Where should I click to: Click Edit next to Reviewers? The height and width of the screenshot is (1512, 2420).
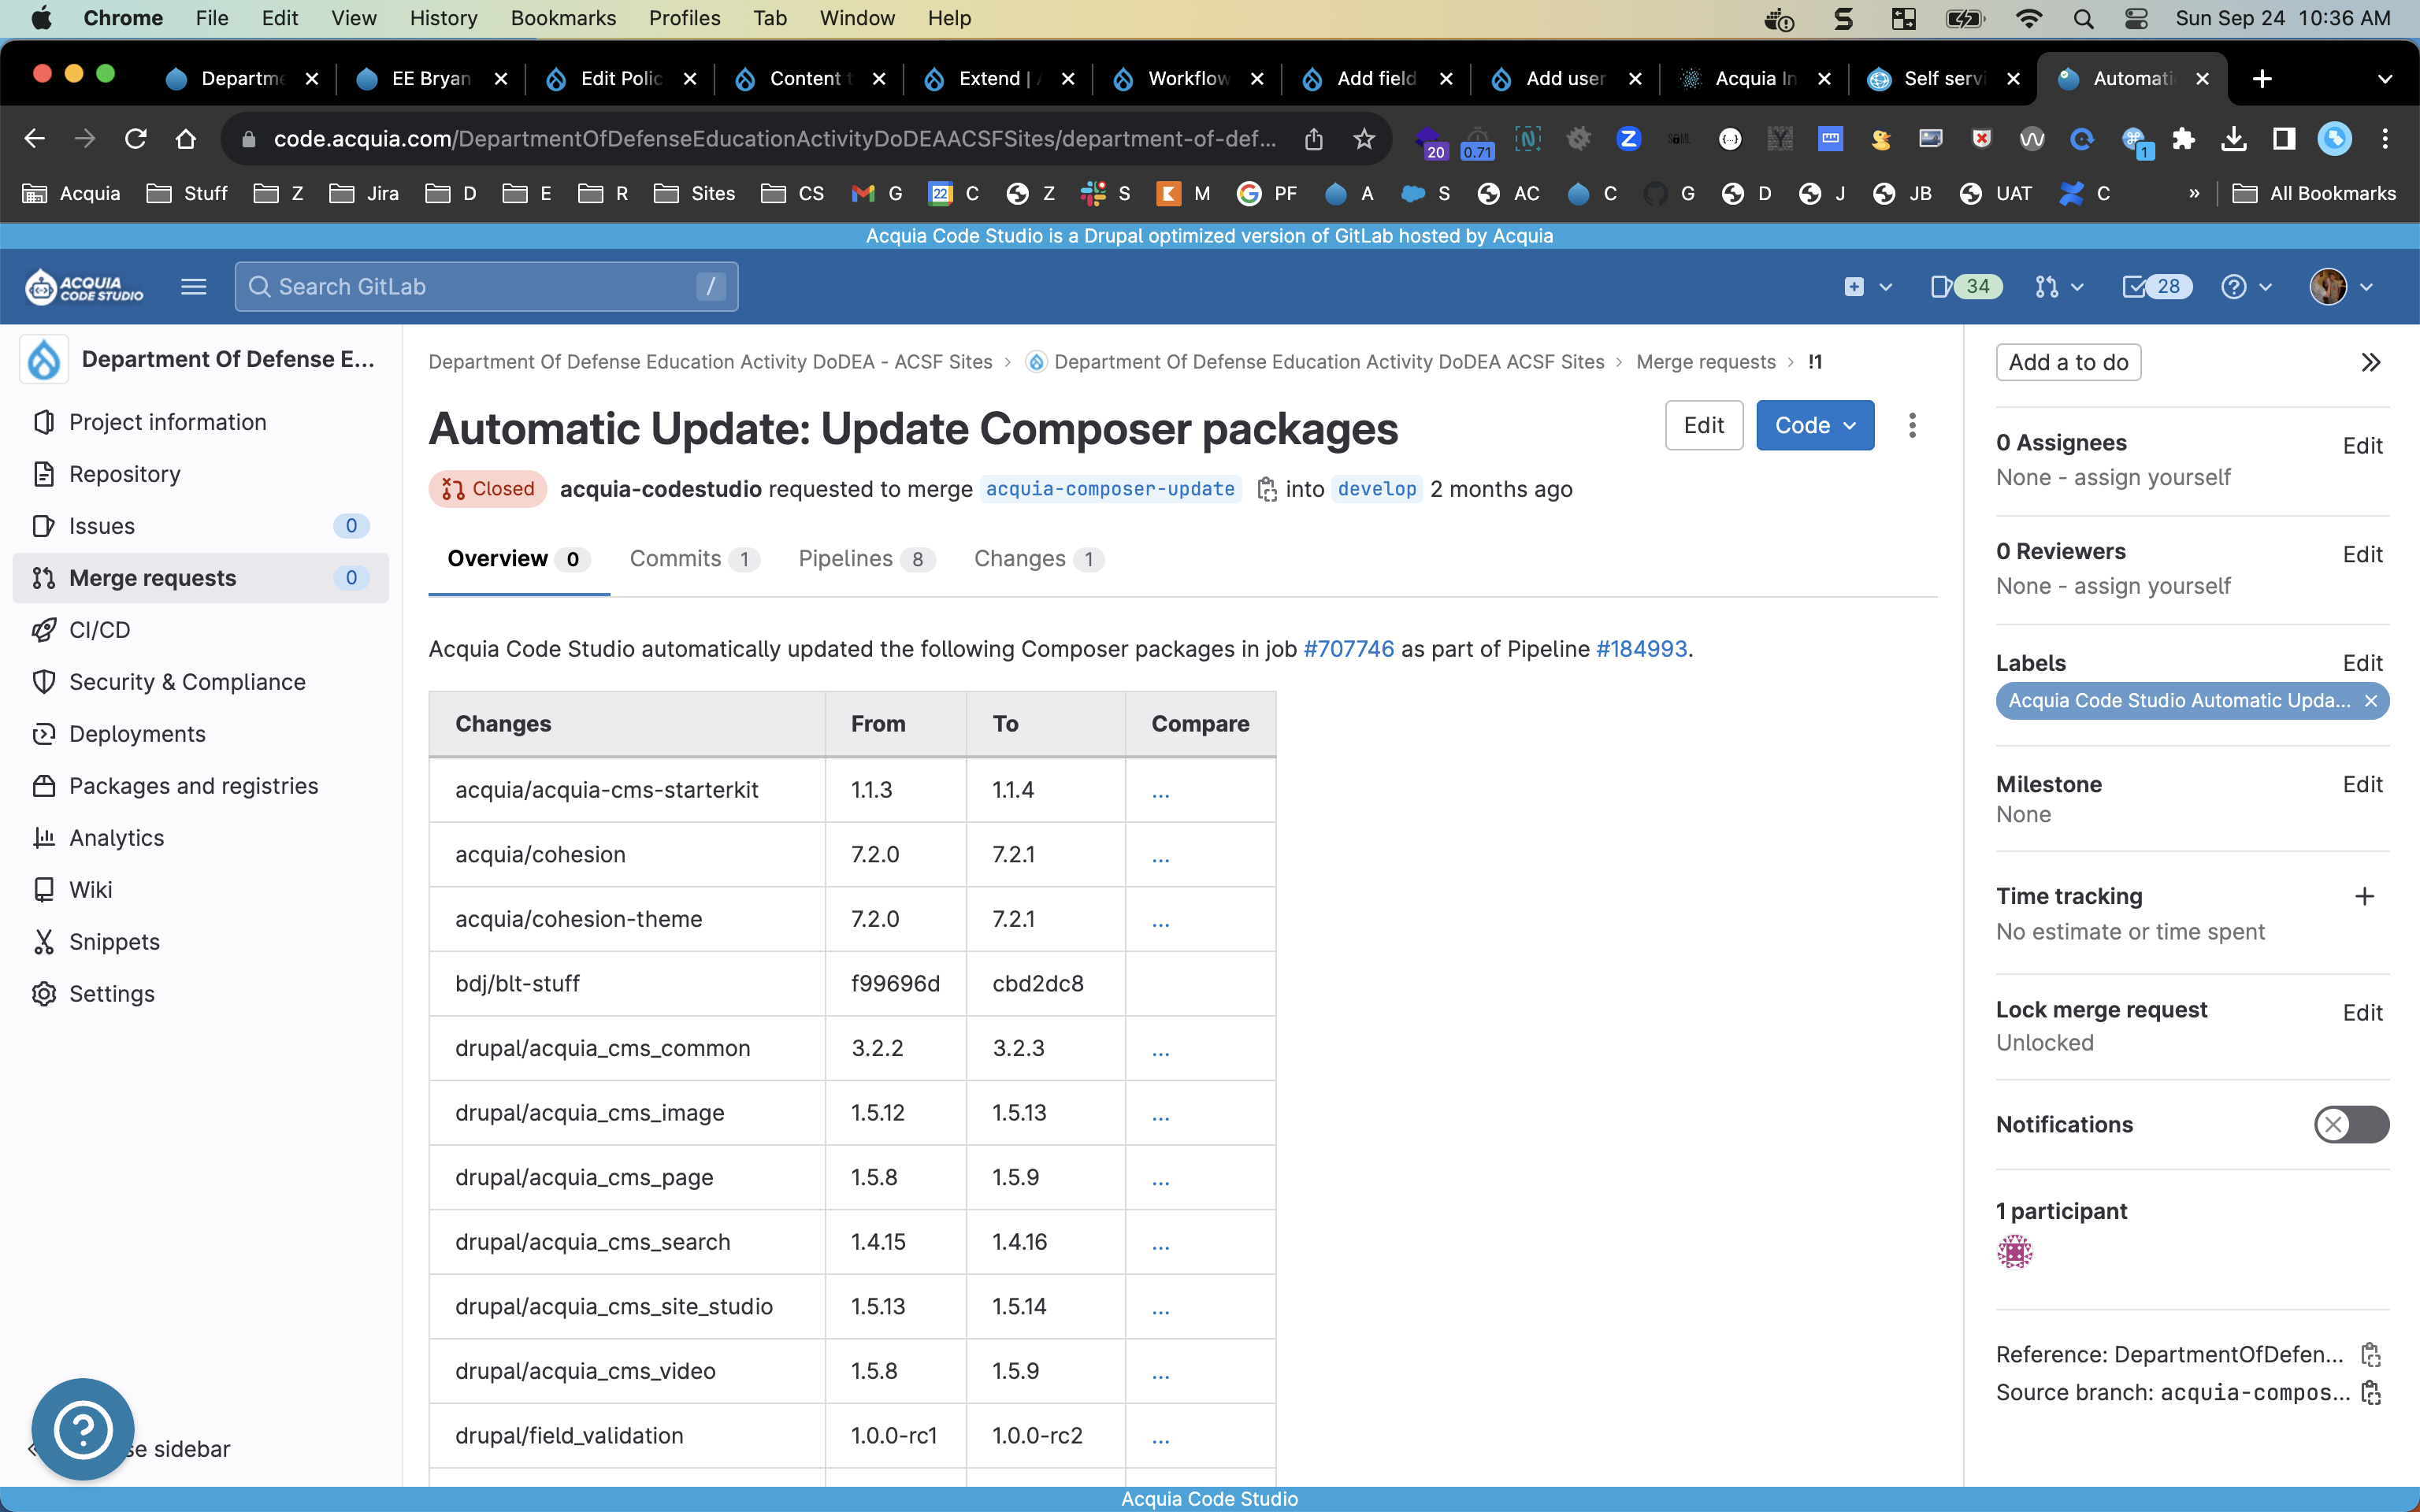click(x=2362, y=555)
